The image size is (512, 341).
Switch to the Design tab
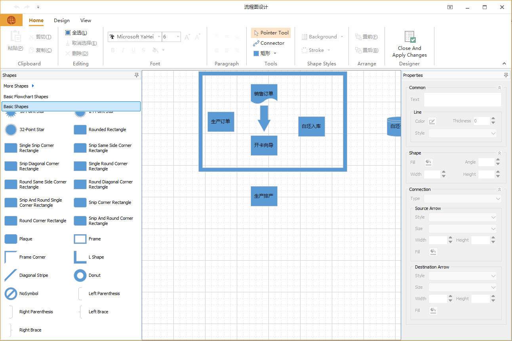click(x=62, y=21)
